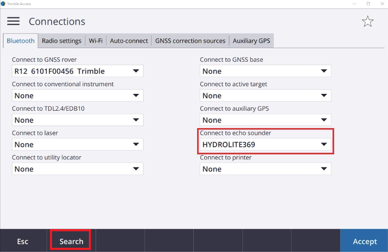Click the "Connect to utility locator" label
The image size is (388, 252).
pyautogui.click(x=47, y=158)
